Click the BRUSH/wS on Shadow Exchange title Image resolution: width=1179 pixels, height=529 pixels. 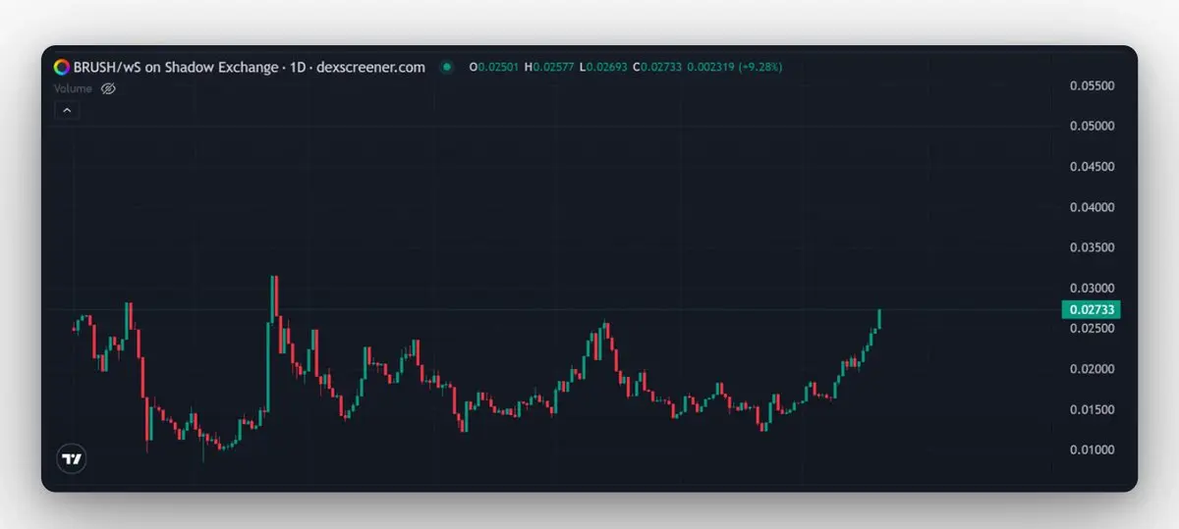[175, 67]
